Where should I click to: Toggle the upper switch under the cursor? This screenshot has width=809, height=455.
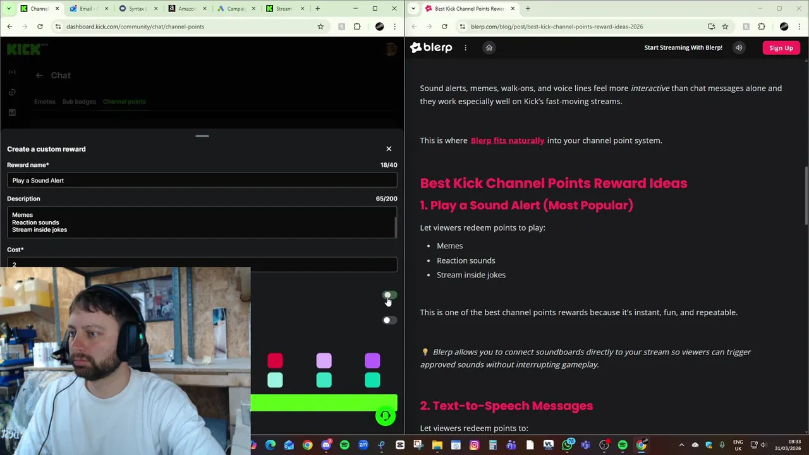point(390,295)
